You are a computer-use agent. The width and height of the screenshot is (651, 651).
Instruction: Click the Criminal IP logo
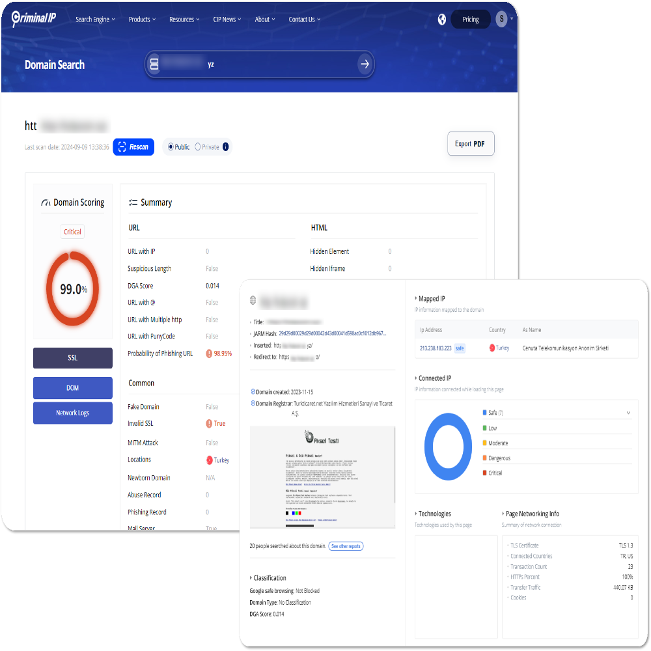34,19
